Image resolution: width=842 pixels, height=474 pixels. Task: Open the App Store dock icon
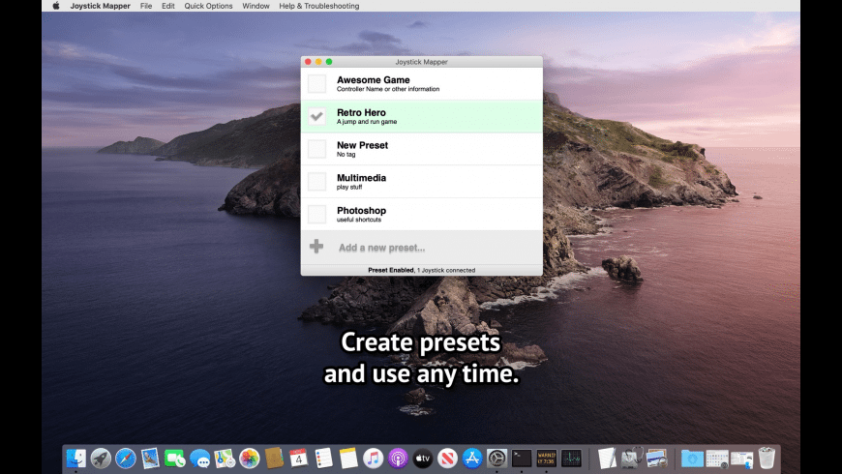coord(472,459)
